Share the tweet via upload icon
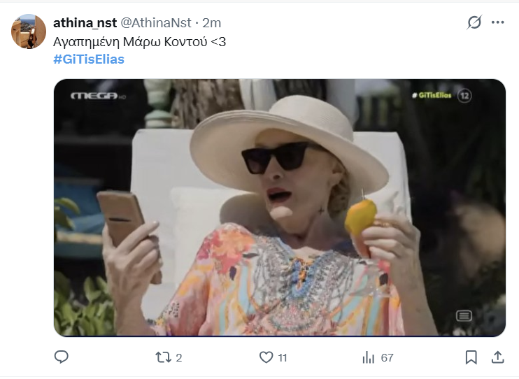The height and width of the screenshot is (379, 519). point(498,357)
